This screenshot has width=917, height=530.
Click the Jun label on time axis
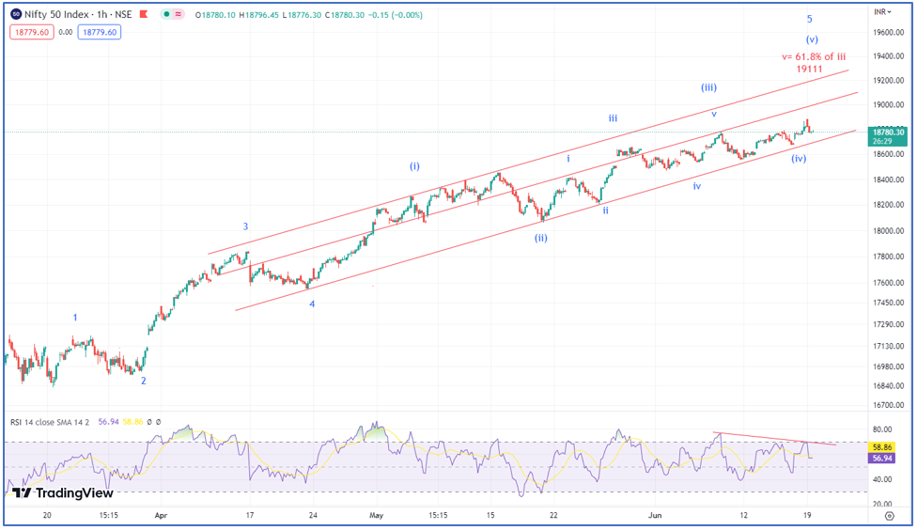655,515
